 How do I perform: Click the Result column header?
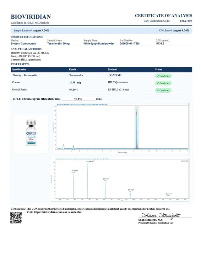tap(73, 69)
